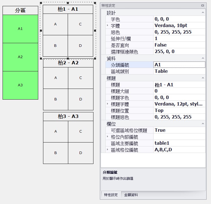
Task: Collapse the 設計 category chevron
Action: pyautogui.click(x=203, y=13)
